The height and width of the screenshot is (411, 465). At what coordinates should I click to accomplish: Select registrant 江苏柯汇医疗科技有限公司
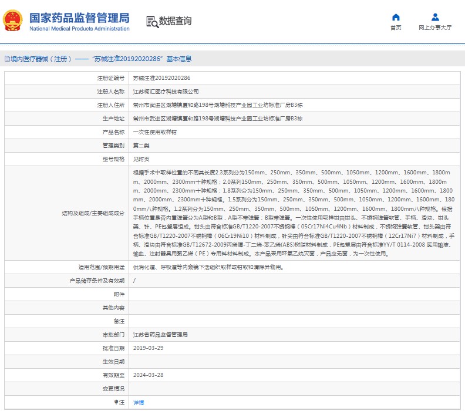pyautogui.click(x=166, y=92)
